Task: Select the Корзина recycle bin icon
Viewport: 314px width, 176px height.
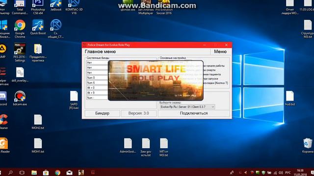Action: click(308, 146)
